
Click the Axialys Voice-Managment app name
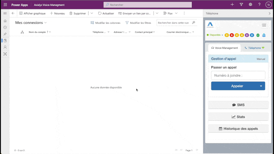coord(49,5)
